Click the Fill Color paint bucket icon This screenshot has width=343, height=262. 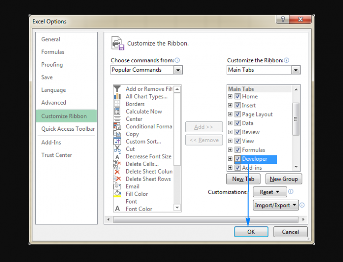(x=117, y=194)
